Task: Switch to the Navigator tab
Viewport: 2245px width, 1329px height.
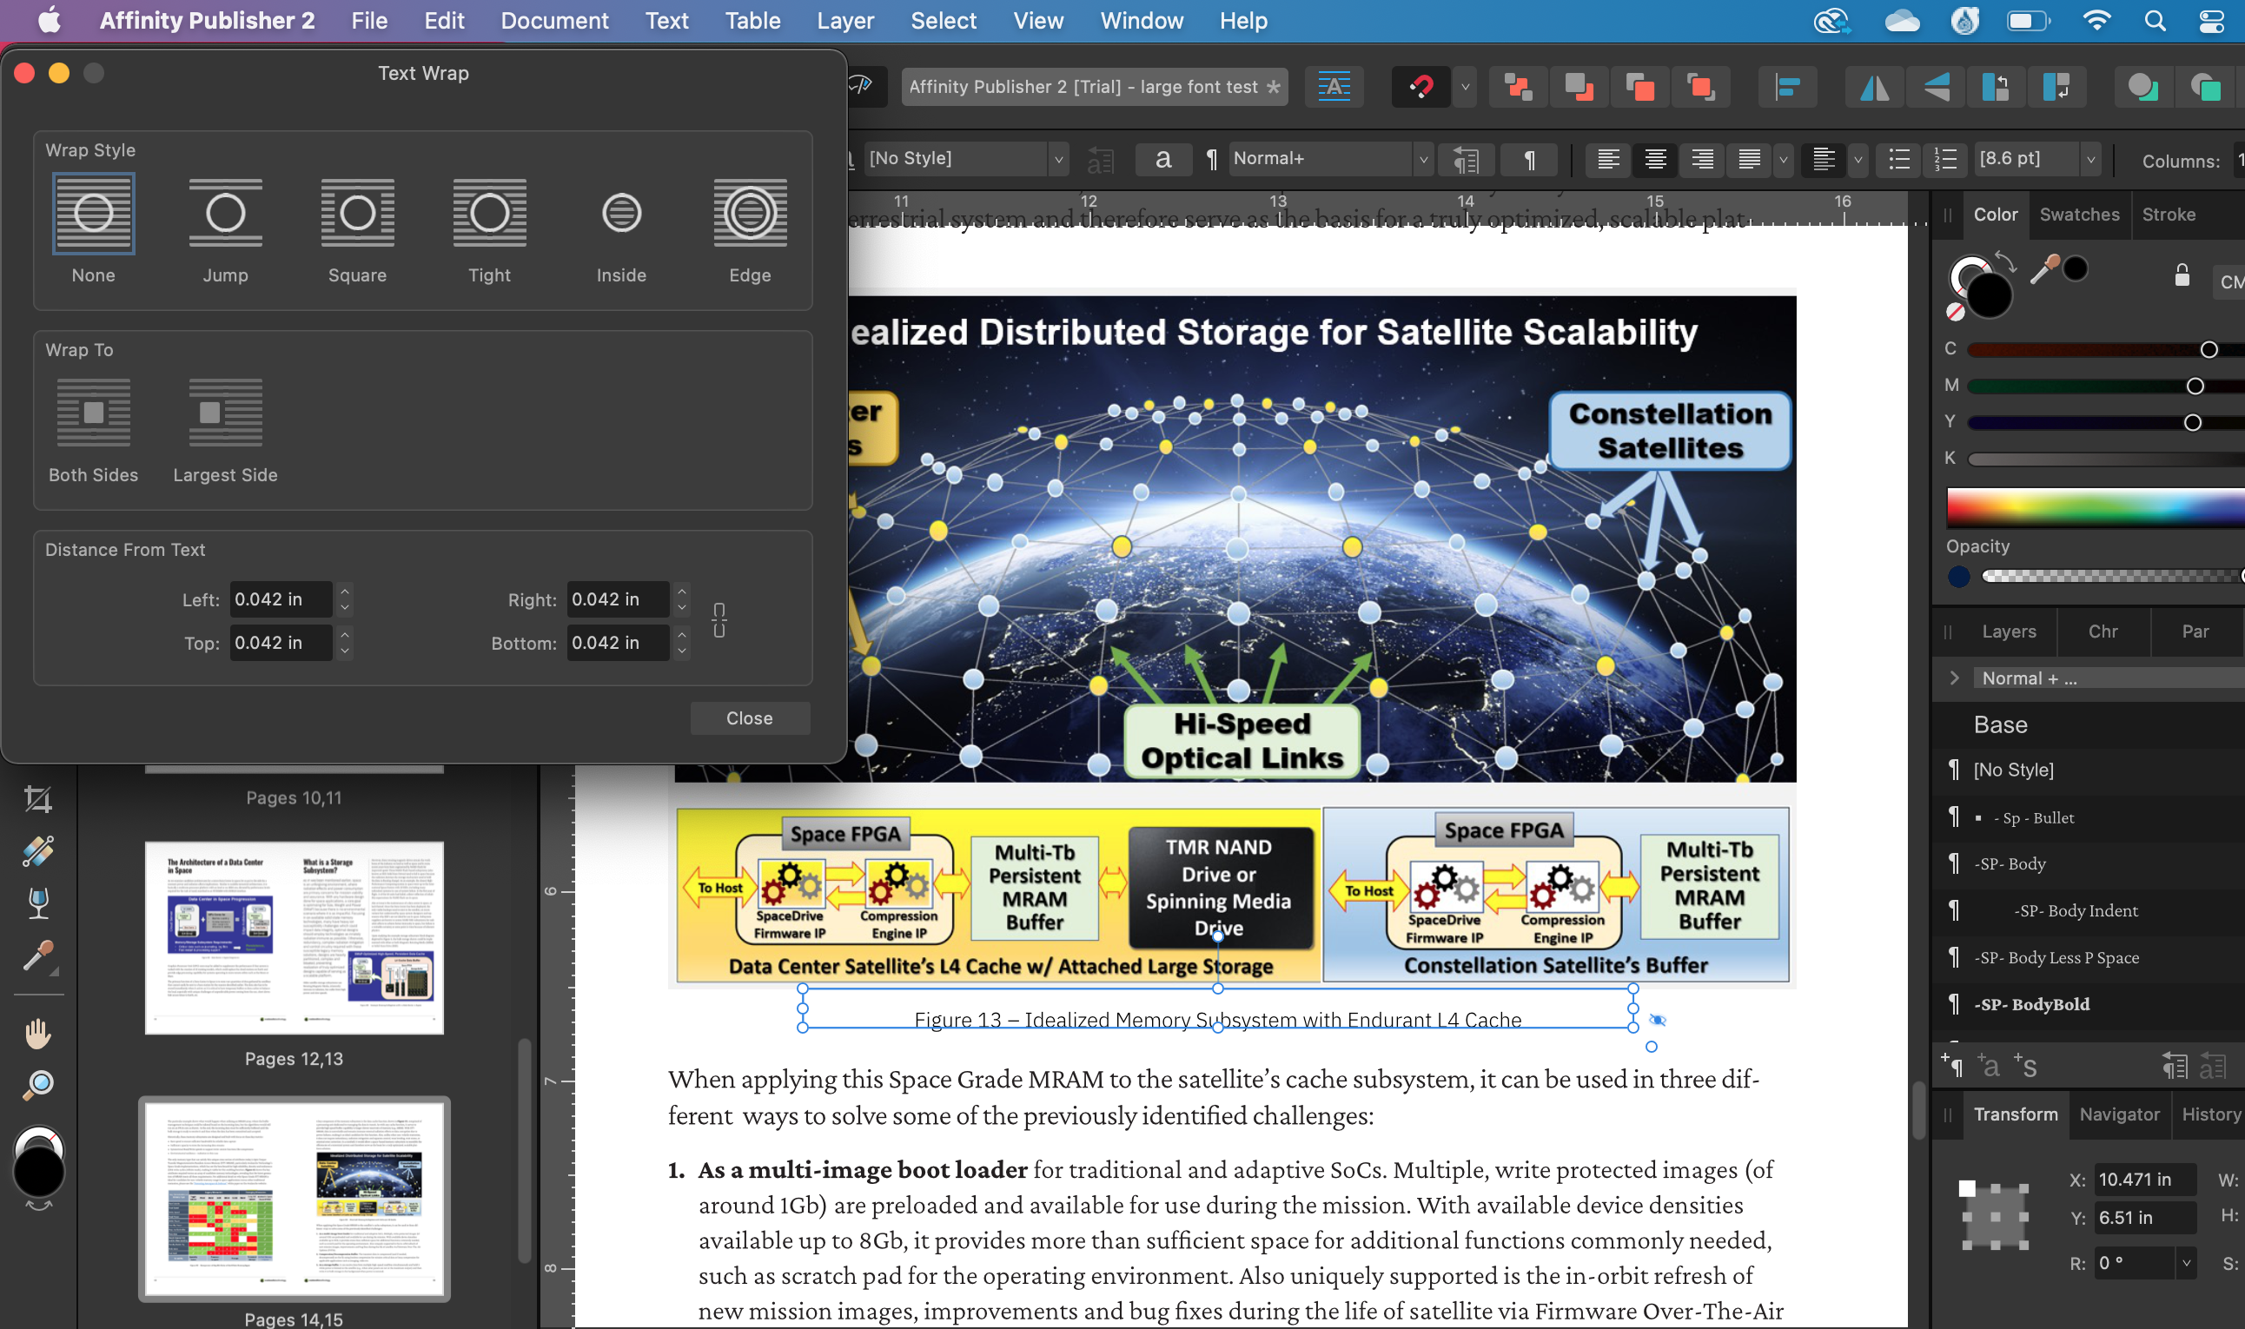Action: point(2119,1114)
